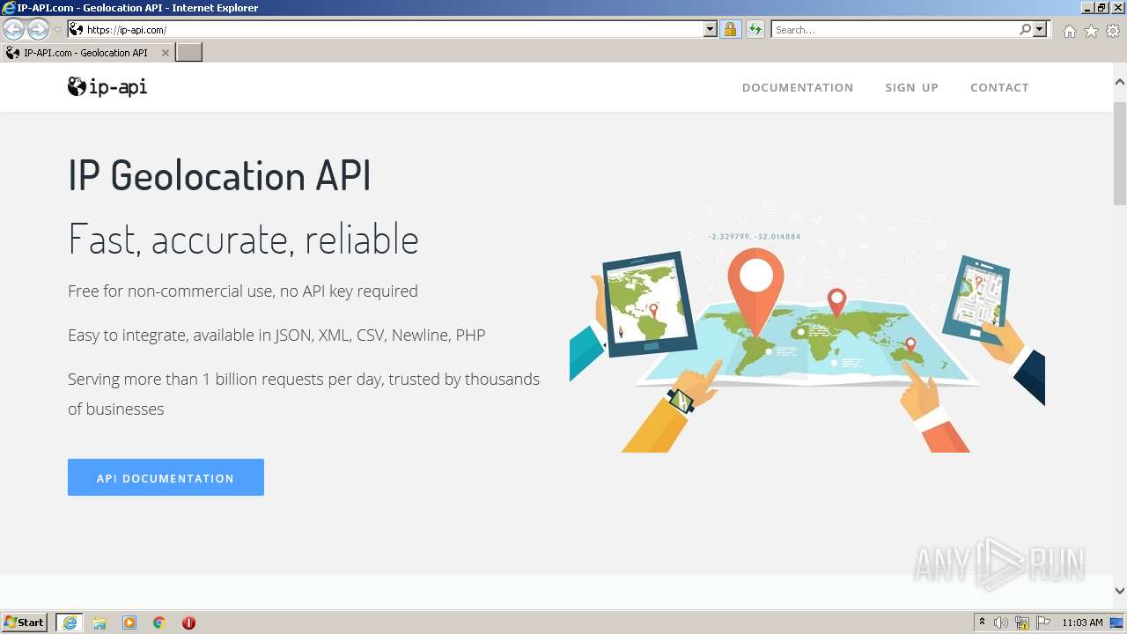Show hidden tray icons arrow
The width and height of the screenshot is (1127, 634).
982,623
